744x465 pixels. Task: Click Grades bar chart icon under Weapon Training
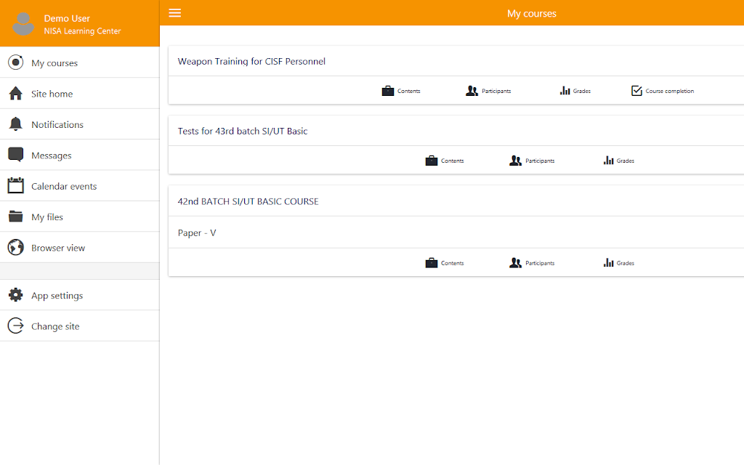pyautogui.click(x=565, y=91)
